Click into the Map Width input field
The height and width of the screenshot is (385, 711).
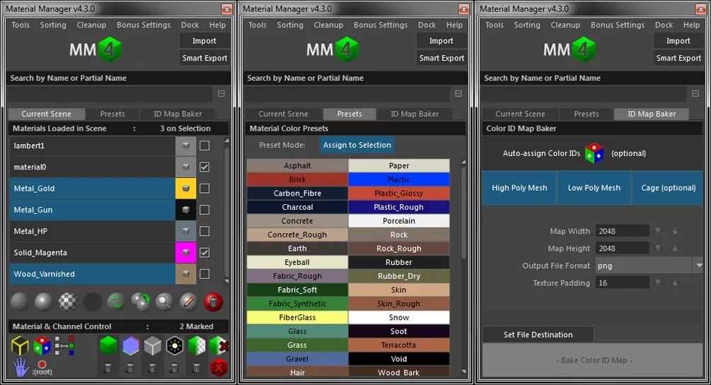[622, 231]
